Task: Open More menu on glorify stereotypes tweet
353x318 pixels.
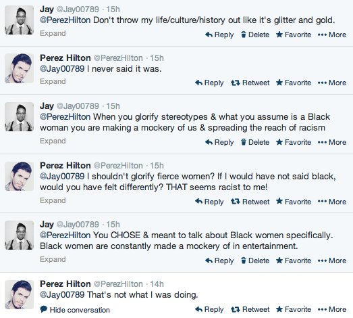Action: (x=332, y=142)
